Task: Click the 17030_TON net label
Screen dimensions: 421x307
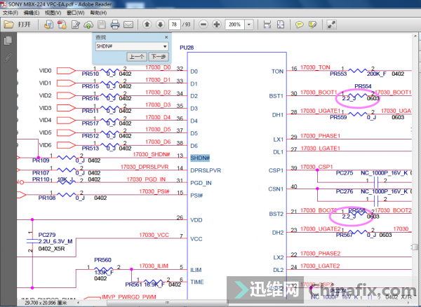Action: tap(315, 67)
